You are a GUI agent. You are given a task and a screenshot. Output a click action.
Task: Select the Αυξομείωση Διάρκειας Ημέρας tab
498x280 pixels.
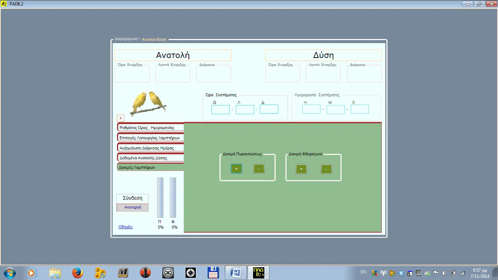pyautogui.click(x=151, y=148)
